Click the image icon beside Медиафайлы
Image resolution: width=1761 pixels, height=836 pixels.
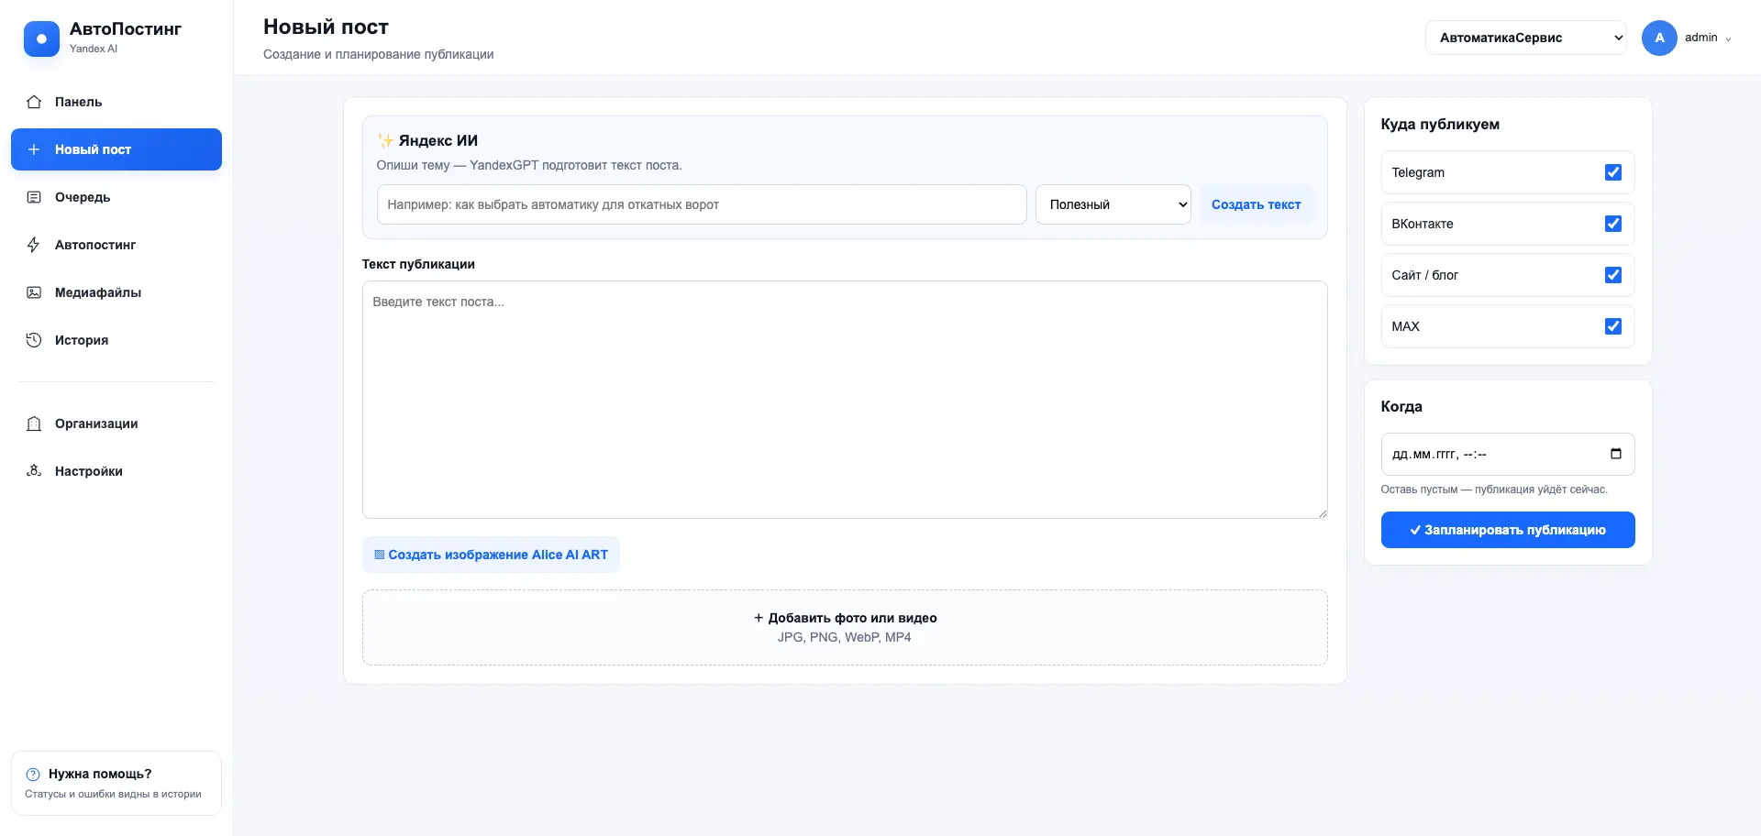(x=34, y=292)
